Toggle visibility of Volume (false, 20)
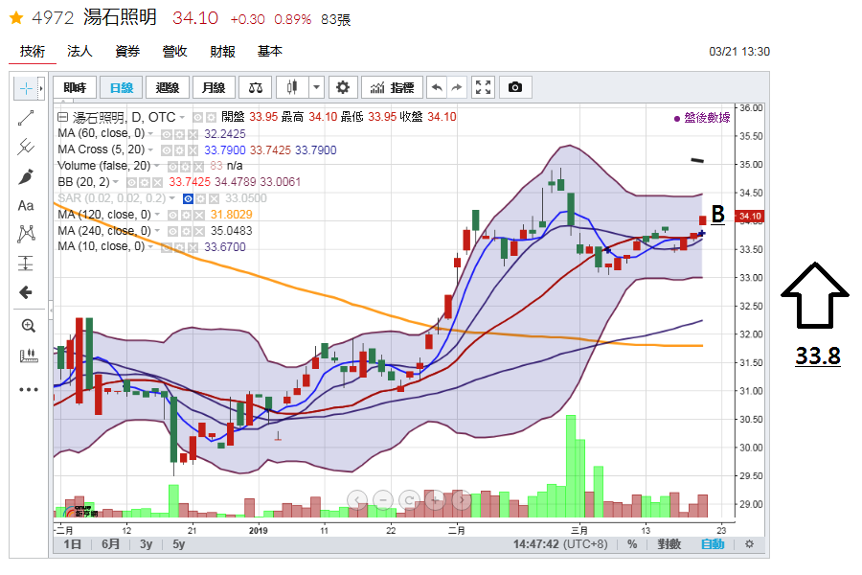Screen dimensions: 862x575 point(172,166)
